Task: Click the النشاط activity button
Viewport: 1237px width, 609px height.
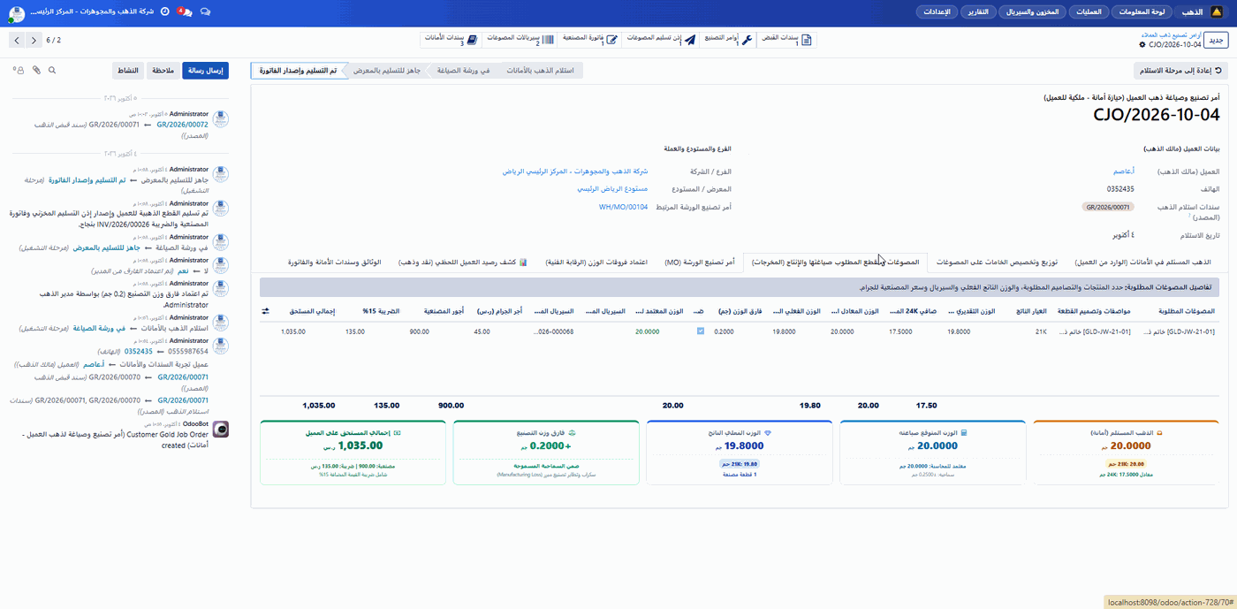Action: (127, 71)
